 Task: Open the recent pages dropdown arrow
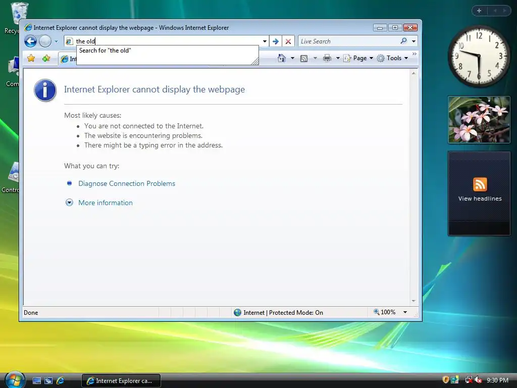(56, 41)
